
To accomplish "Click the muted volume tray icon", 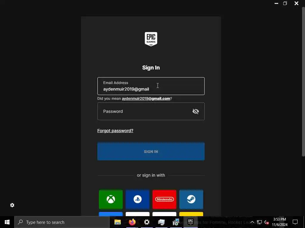I will (x=267, y=222).
